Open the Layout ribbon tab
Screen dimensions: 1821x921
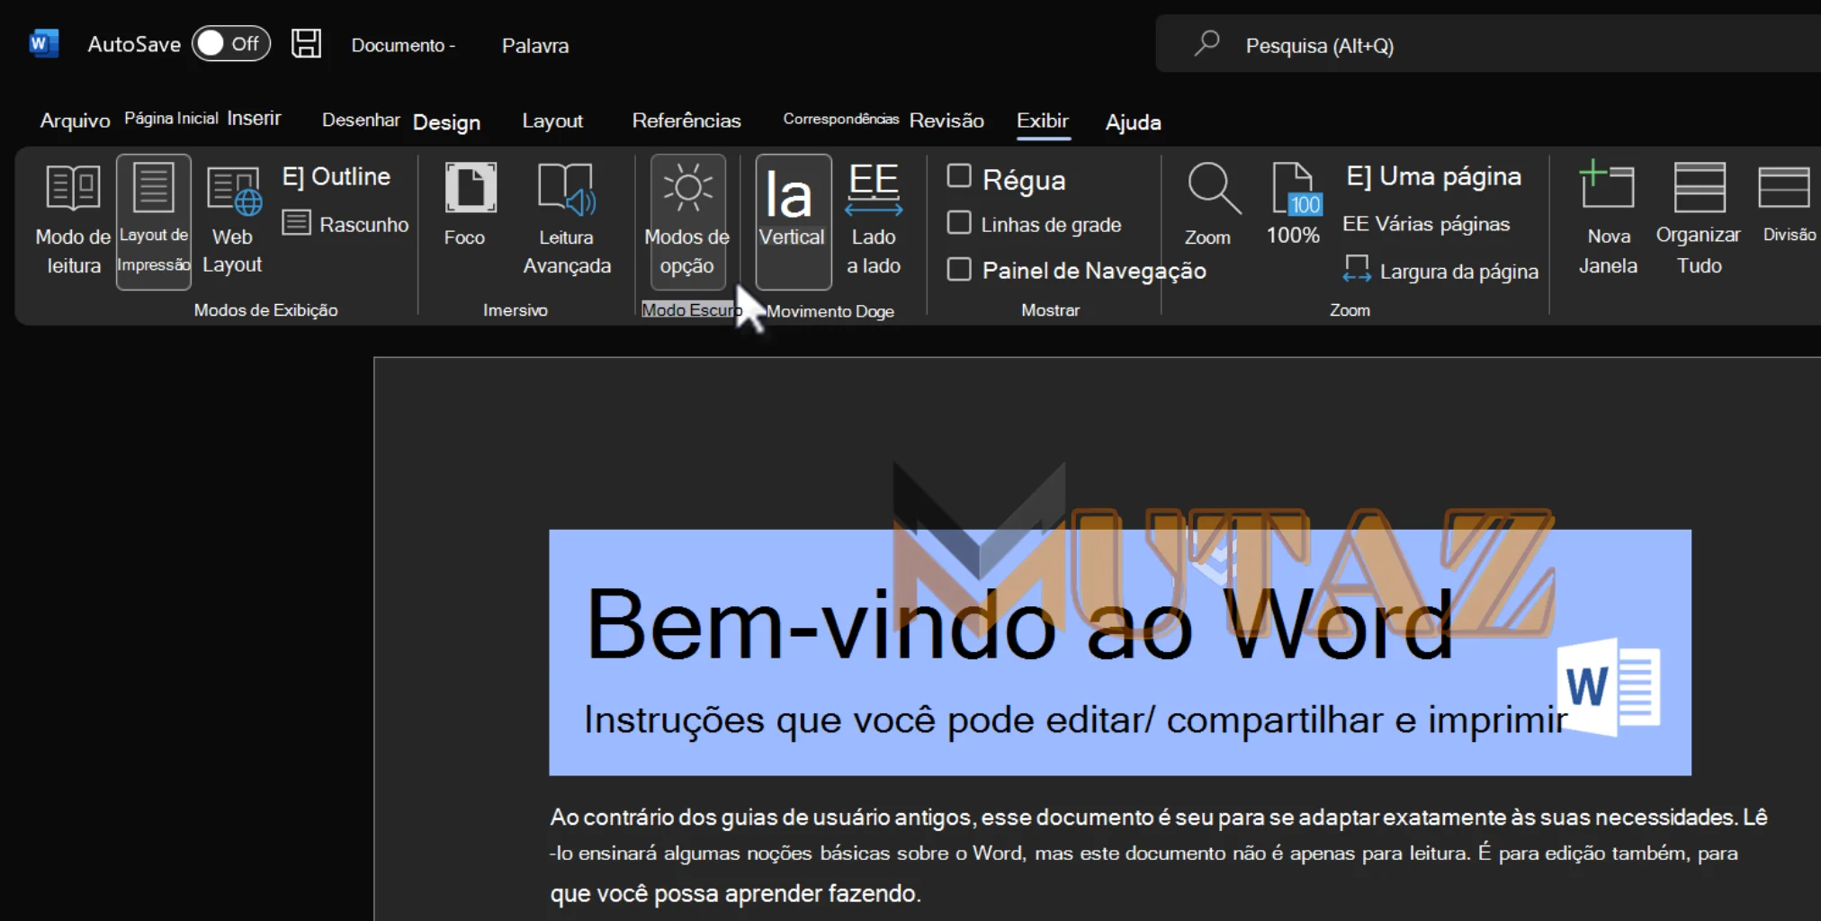click(x=552, y=121)
